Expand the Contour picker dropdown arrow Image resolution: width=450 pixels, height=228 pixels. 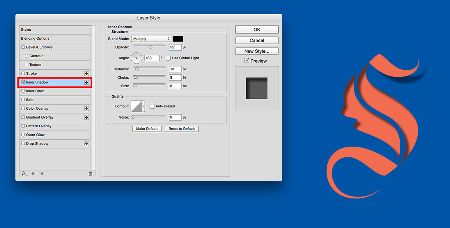click(x=143, y=106)
